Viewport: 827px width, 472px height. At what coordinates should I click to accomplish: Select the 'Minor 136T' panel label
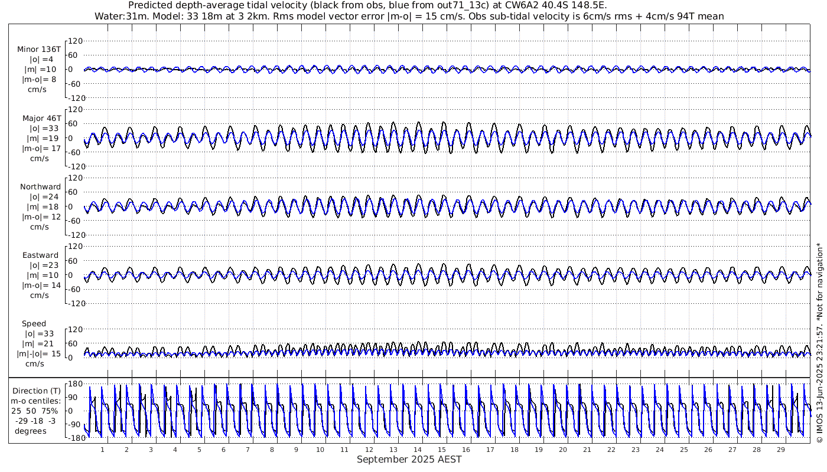coord(39,50)
